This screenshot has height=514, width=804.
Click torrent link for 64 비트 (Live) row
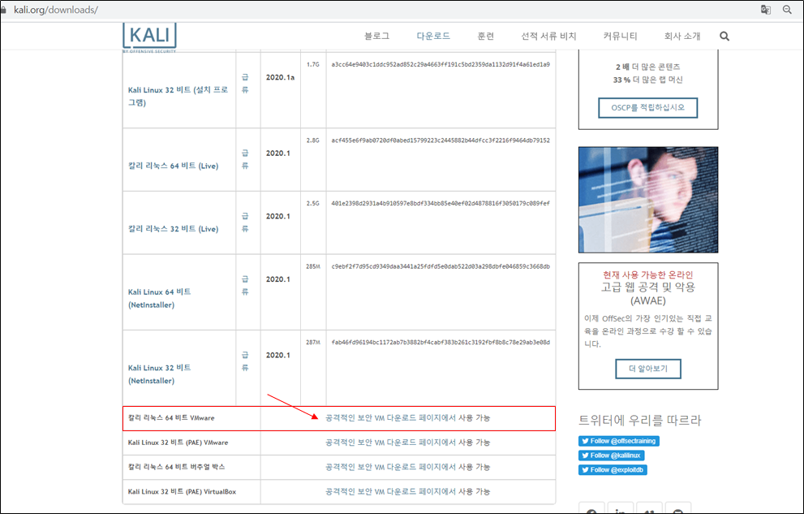coord(245,159)
